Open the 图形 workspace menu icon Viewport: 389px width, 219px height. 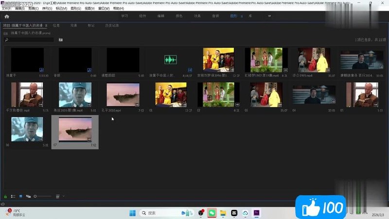click(242, 16)
